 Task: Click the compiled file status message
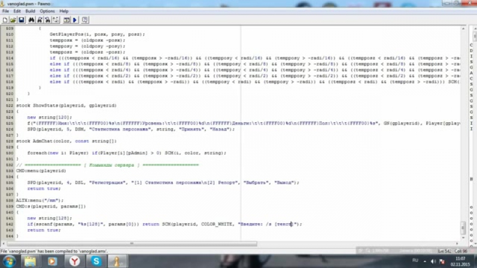tap(54, 251)
